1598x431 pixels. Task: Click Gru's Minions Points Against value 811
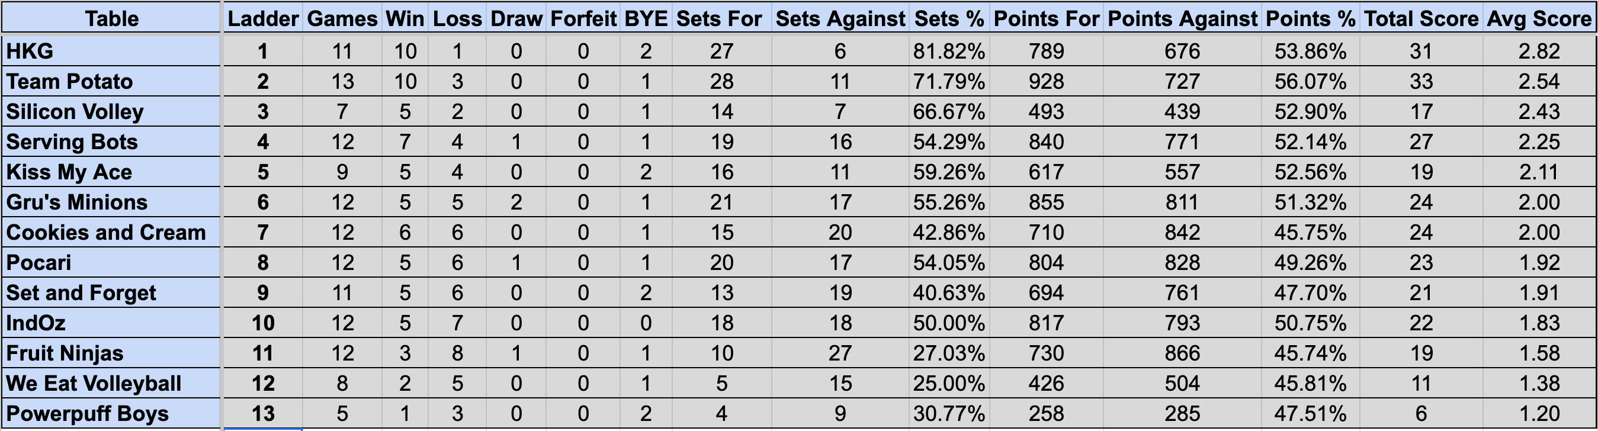click(x=1182, y=202)
